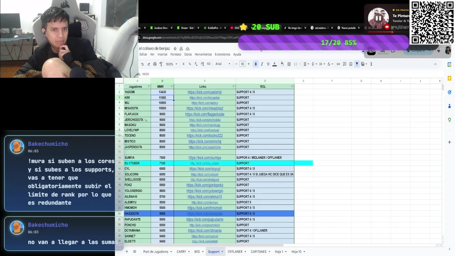Open kick.com/papudante link
455x256 pixels.
[x=205, y=219]
